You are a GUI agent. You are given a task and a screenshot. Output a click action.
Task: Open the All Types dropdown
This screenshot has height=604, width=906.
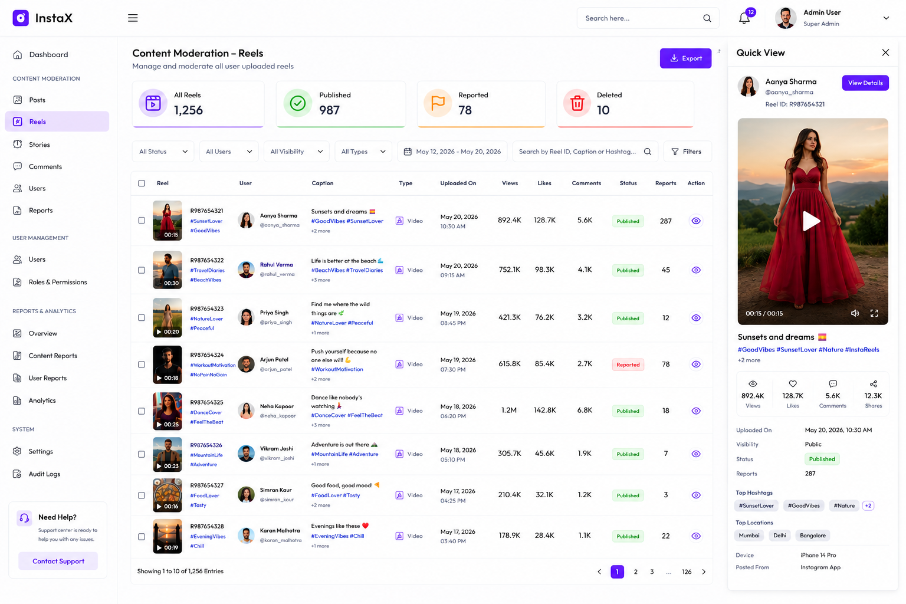[x=363, y=152]
